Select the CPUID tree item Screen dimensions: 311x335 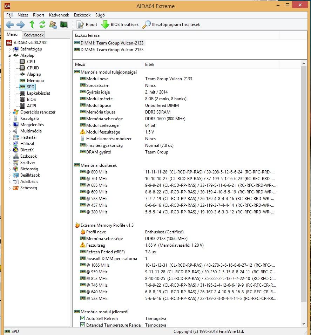29,68
